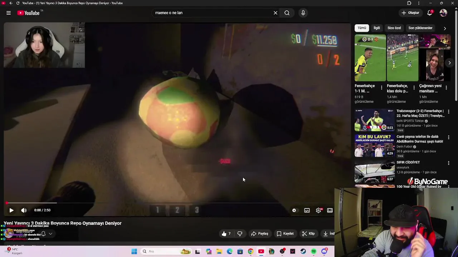Click the search magnifier button
458x257 pixels.
(287, 13)
